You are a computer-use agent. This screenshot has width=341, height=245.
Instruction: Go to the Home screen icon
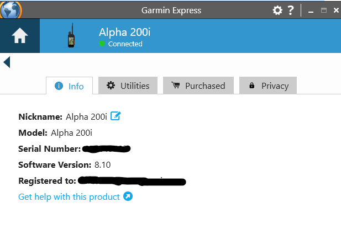click(x=20, y=36)
